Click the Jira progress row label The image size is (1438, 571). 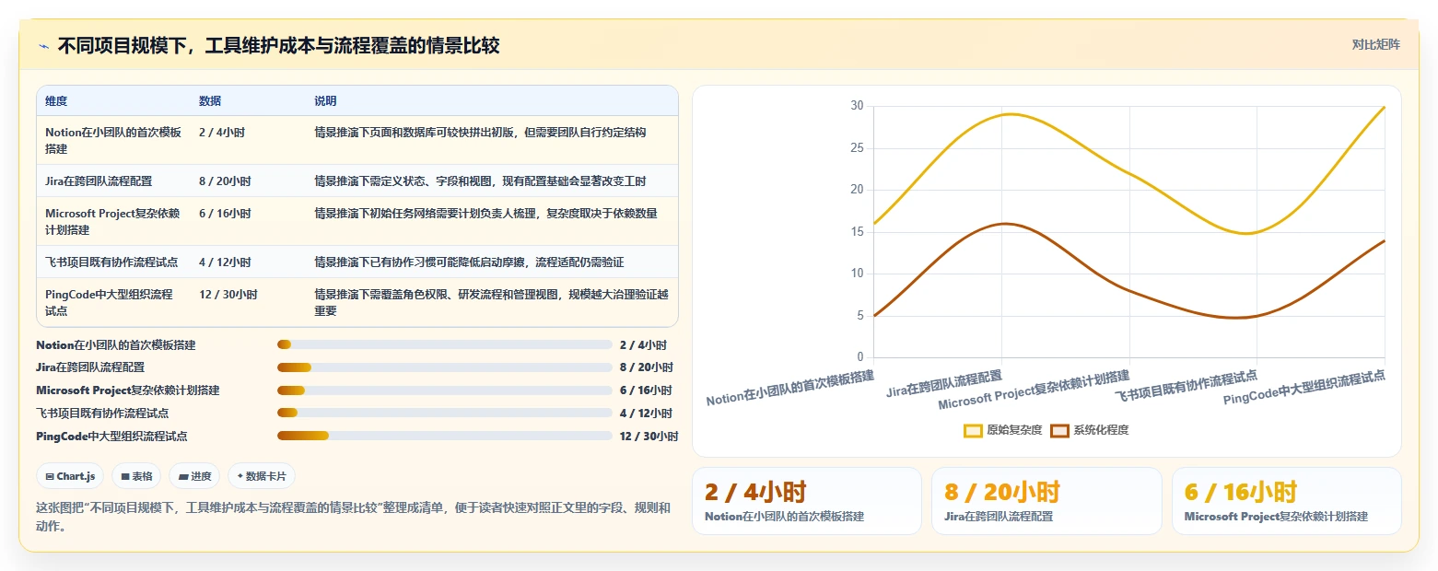coord(90,367)
